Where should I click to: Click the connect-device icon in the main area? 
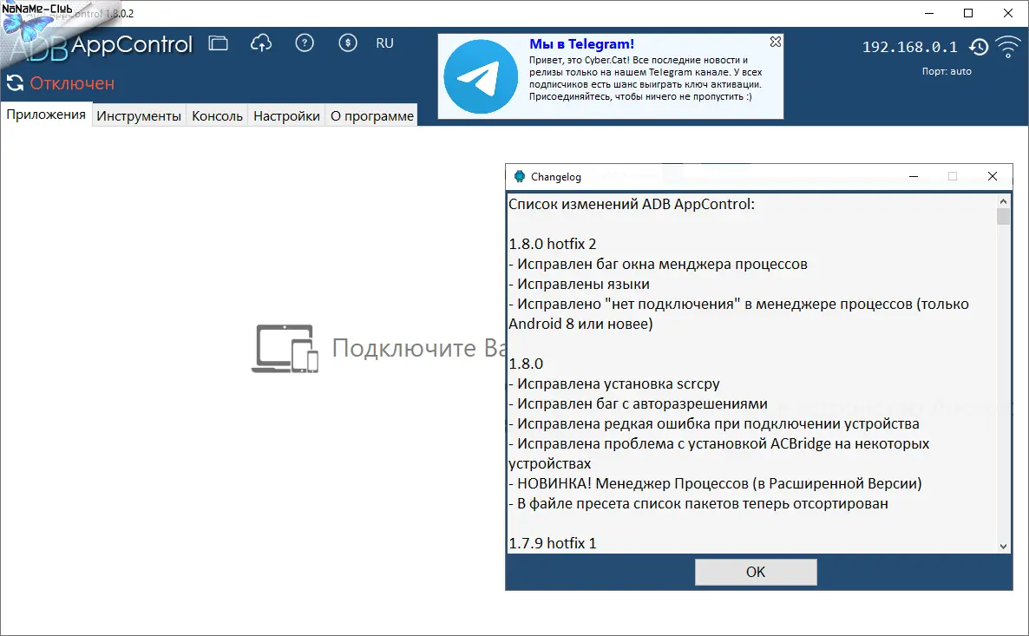tap(285, 349)
